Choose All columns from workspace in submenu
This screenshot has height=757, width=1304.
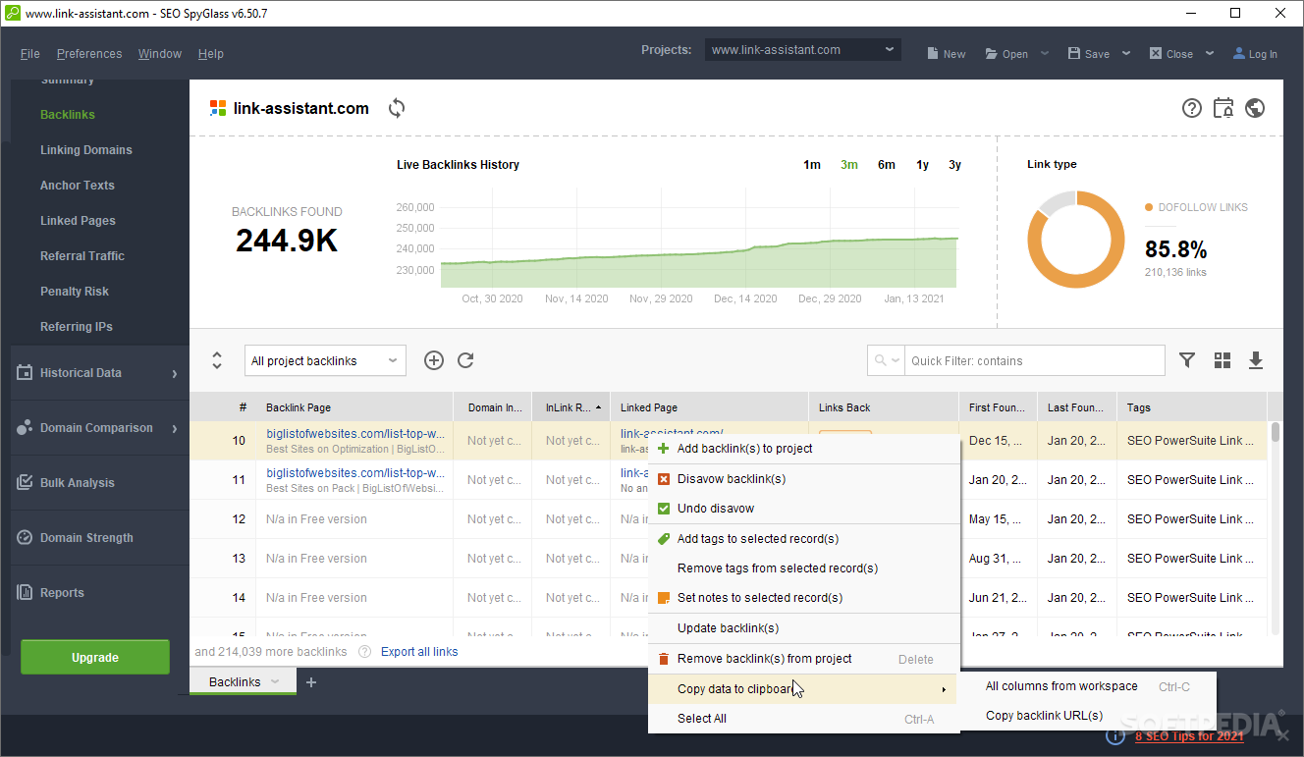coord(1088,687)
